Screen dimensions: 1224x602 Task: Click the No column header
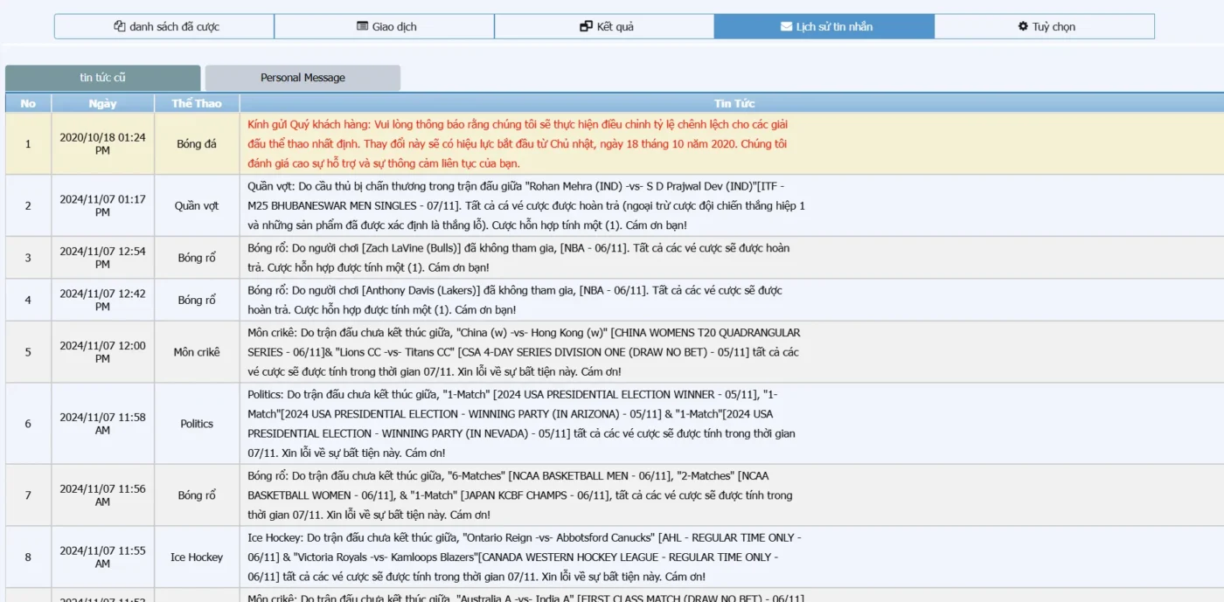pos(28,103)
